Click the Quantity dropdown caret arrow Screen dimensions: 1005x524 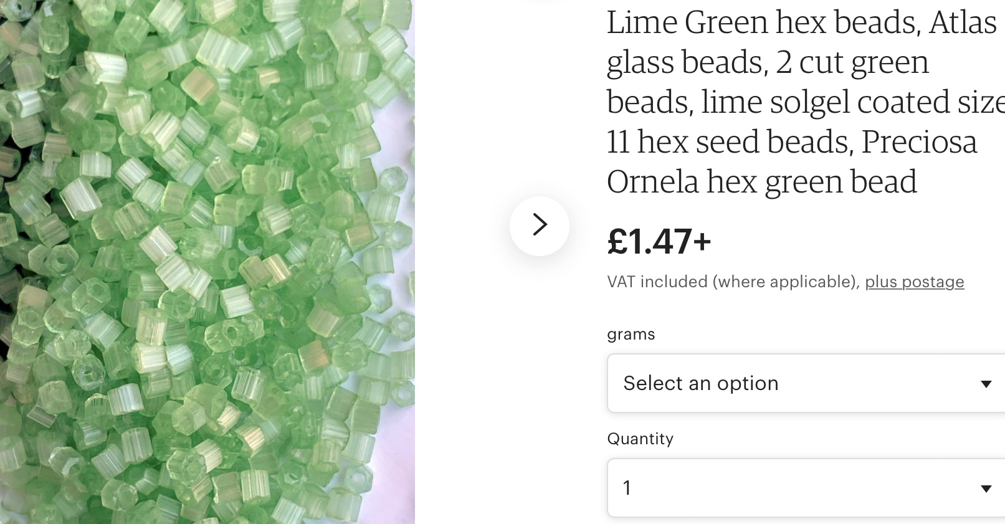986,488
